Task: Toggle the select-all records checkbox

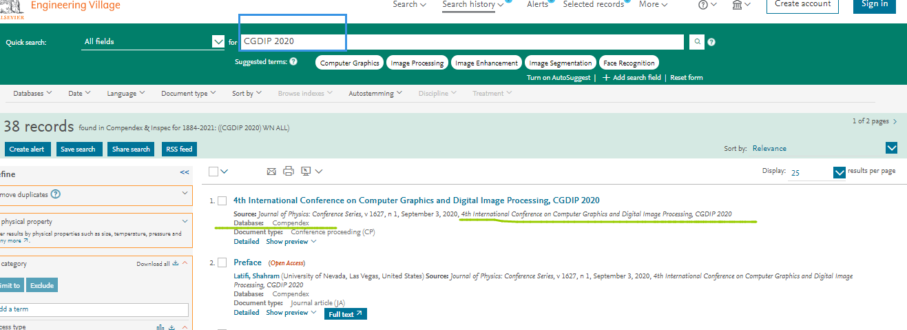Action: click(x=213, y=172)
